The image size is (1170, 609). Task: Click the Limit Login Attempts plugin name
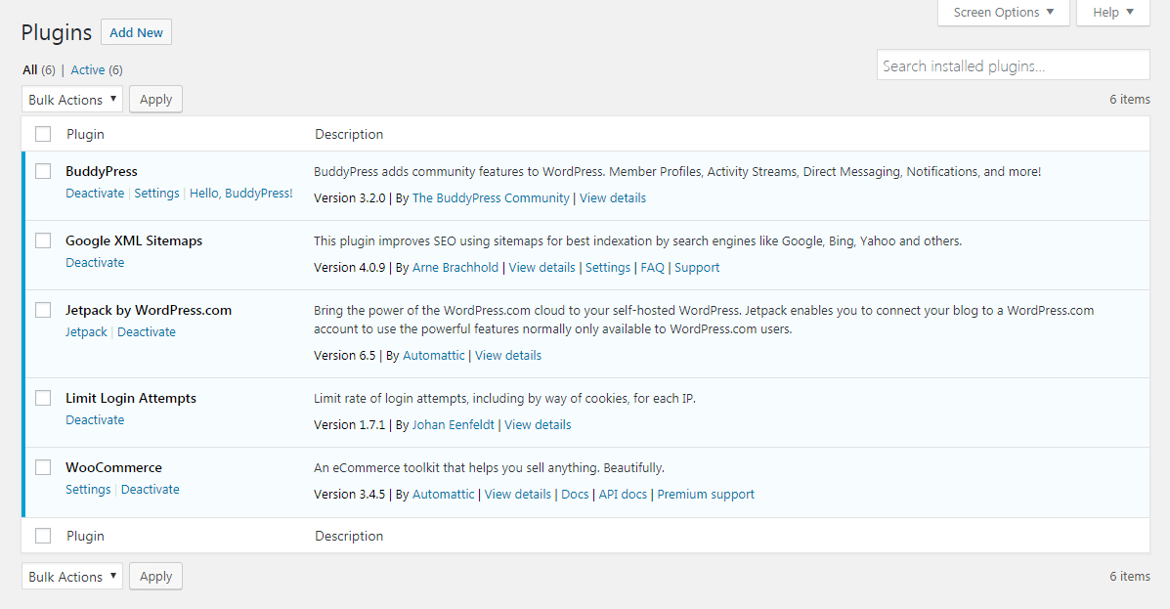coord(131,398)
